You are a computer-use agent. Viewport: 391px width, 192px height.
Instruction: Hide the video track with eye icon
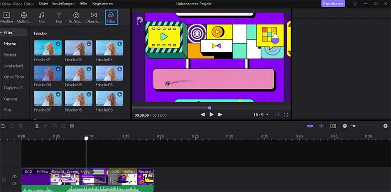15,176
